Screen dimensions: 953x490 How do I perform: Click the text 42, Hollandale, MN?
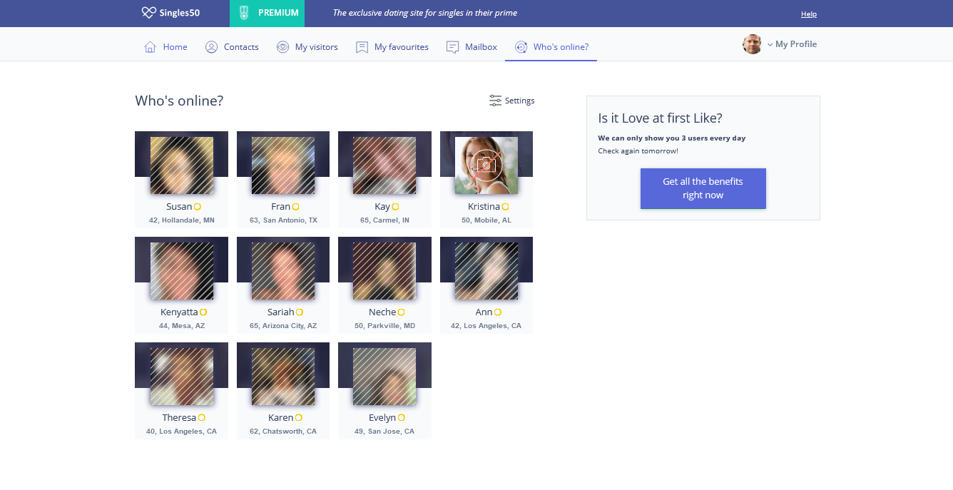182,220
